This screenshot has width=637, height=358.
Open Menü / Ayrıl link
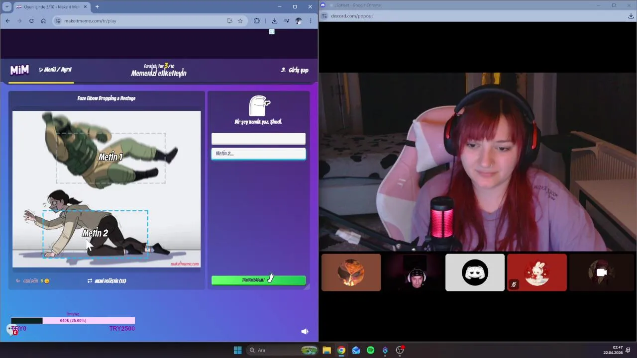tap(55, 70)
